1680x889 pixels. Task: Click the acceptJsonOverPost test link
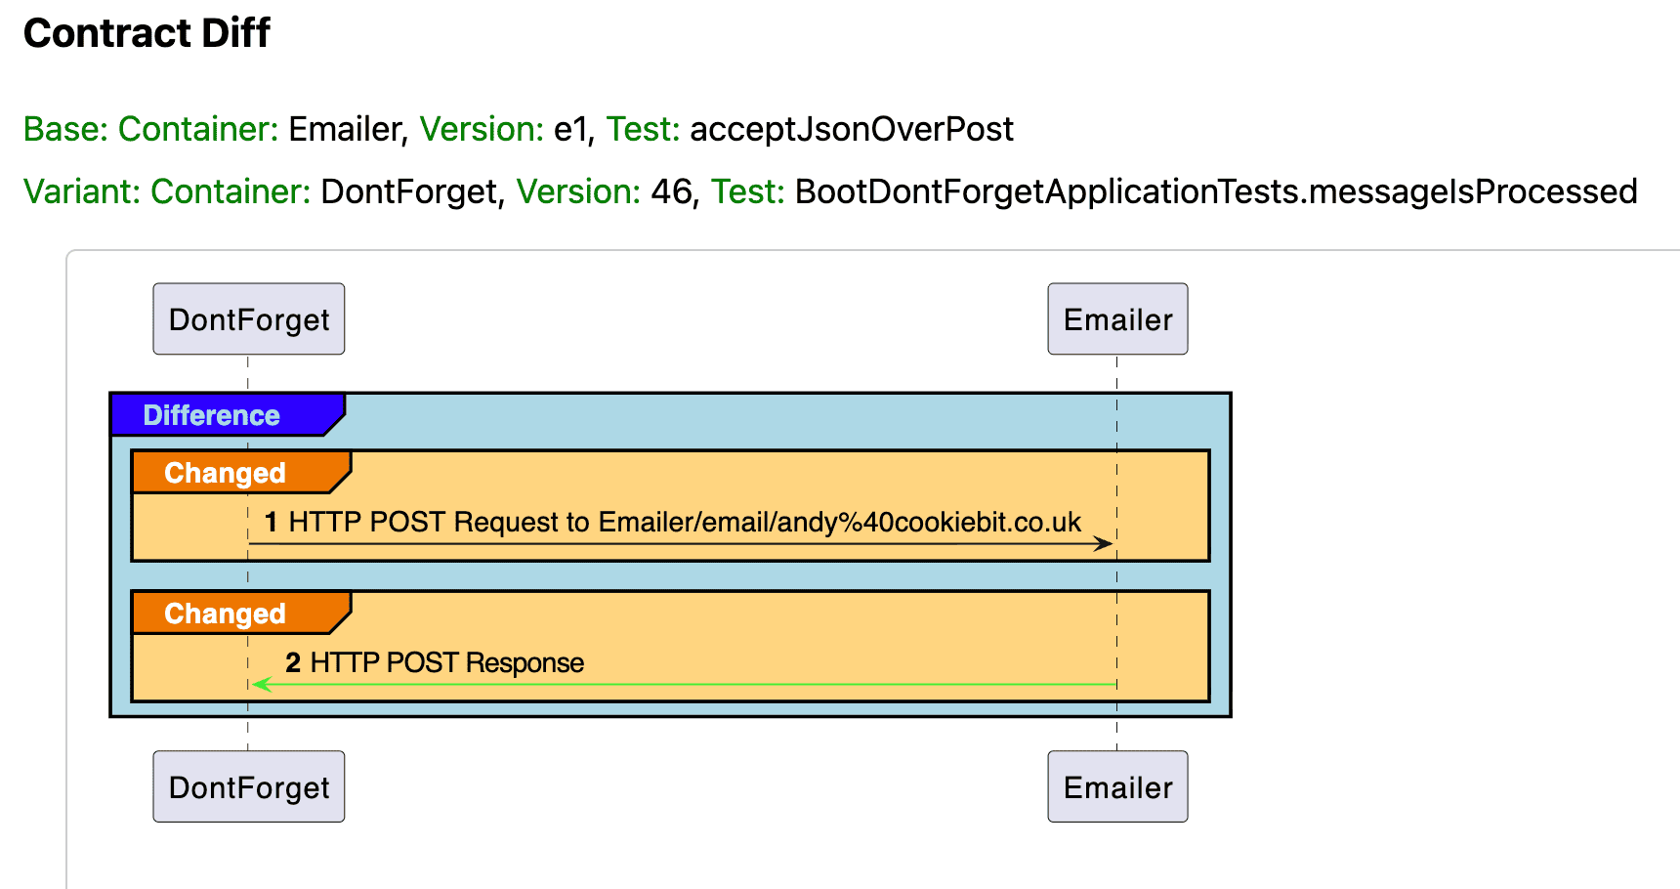(852, 128)
